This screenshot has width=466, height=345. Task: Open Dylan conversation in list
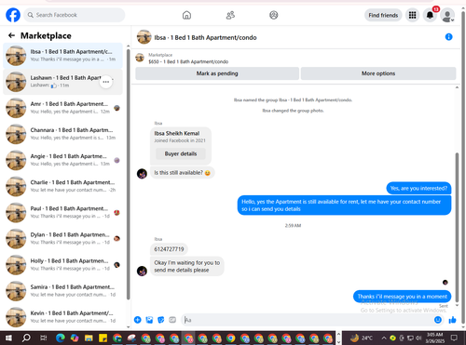click(62, 239)
